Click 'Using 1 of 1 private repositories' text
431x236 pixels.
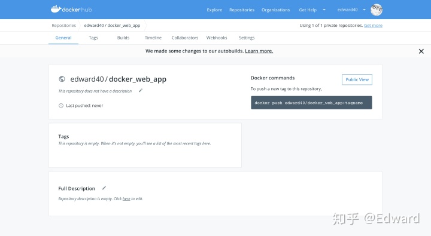pyautogui.click(x=331, y=25)
